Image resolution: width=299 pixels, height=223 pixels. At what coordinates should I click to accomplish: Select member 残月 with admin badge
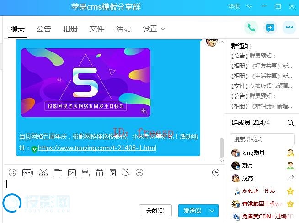262,166
